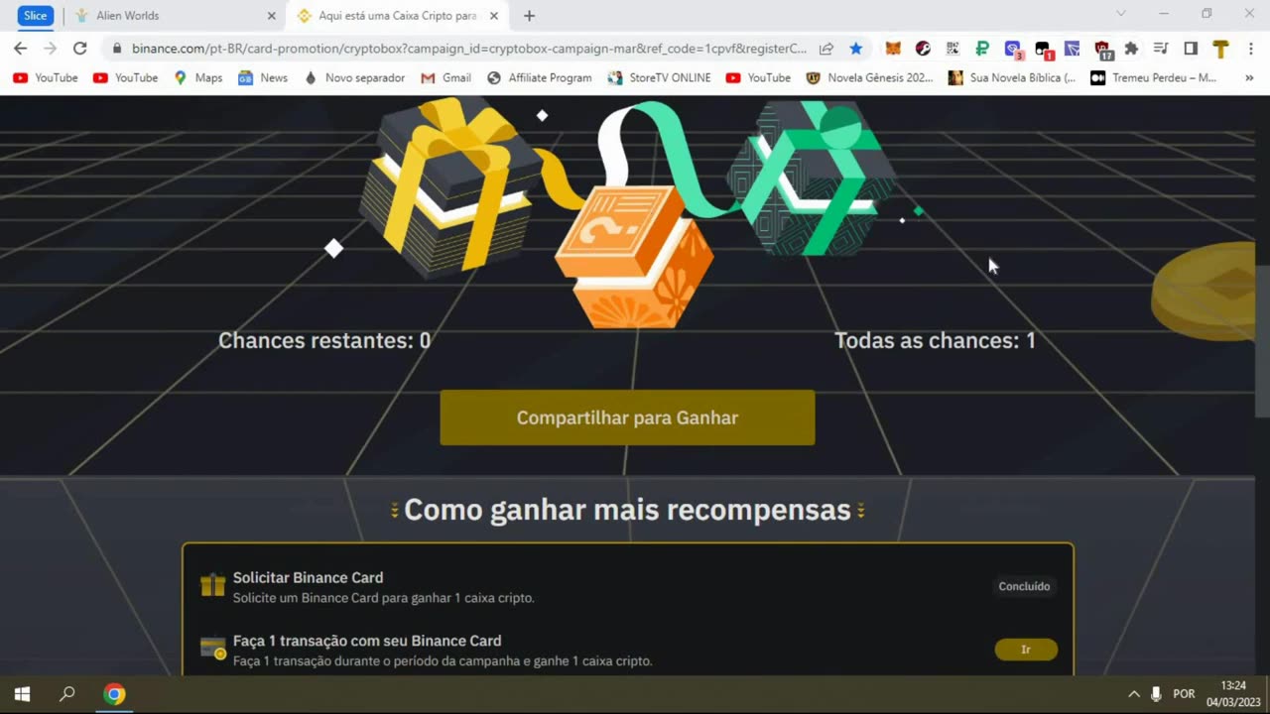This screenshot has height=714, width=1270.
Task: Open Chrome three-dot menu
Action: coord(1248,48)
